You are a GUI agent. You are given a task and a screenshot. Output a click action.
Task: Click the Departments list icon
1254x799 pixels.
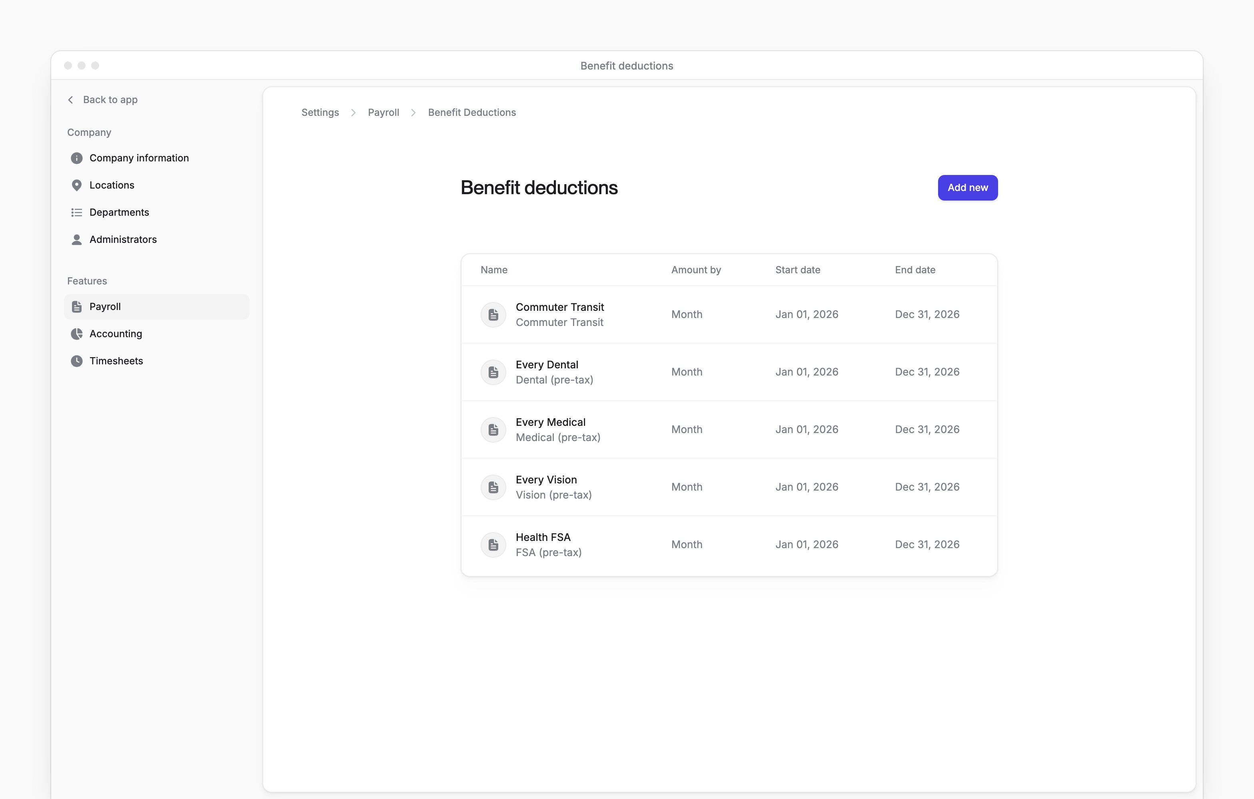coord(76,212)
